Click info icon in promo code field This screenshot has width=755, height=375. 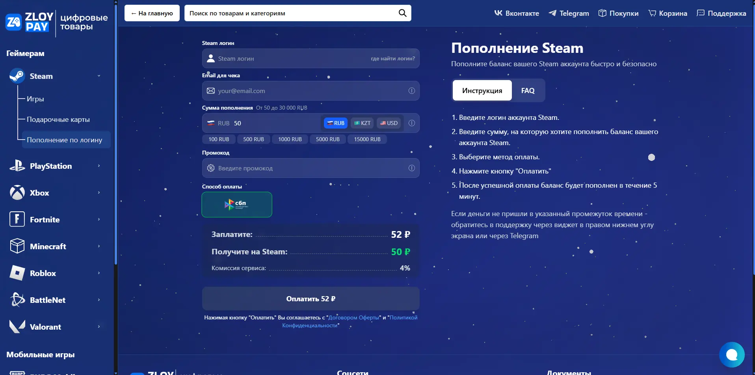click(412, 168)
